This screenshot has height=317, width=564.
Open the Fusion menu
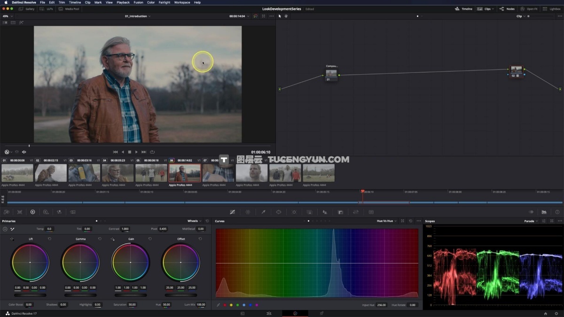[138, 2]
